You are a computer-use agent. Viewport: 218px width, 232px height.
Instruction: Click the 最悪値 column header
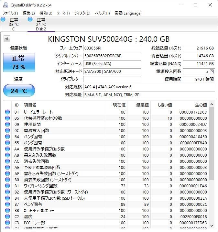click(x=139, y=105)
